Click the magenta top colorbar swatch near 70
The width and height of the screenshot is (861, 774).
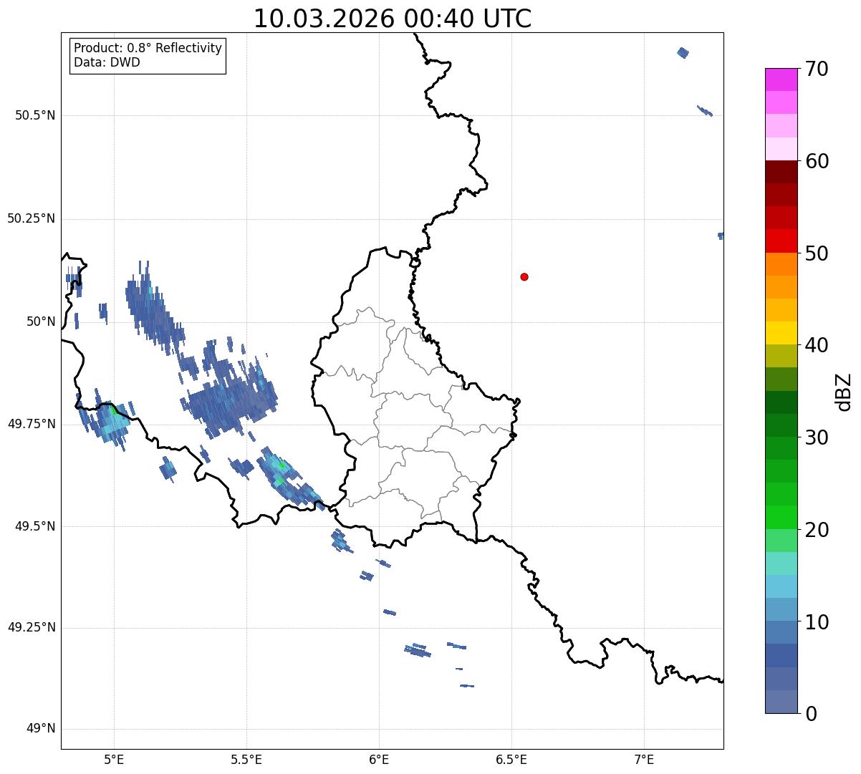pos(781,79)
